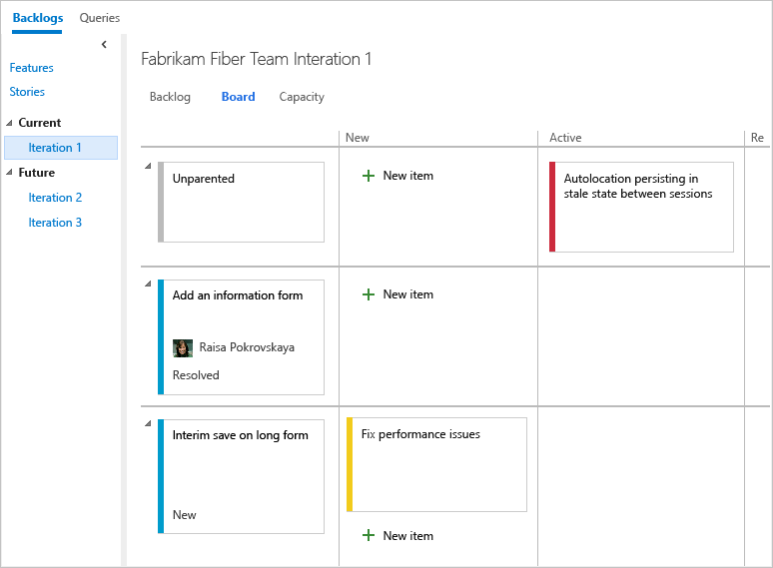Click the Raisa Pokrovskaya name

247,347
